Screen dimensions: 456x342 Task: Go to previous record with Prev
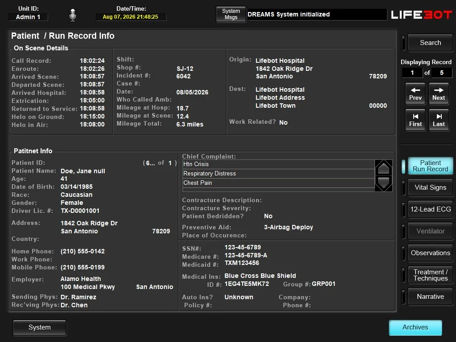[x=415, y=94]
